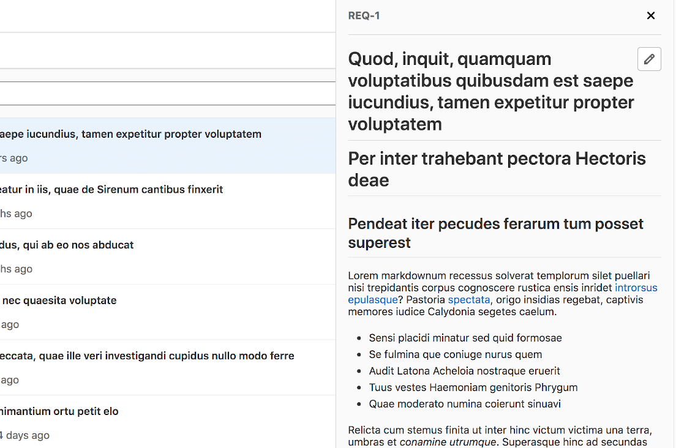This screenshot has height=448, width=676.
Task: Open the 'qui ab eo nos abducat' item
Action: [67, 244]
